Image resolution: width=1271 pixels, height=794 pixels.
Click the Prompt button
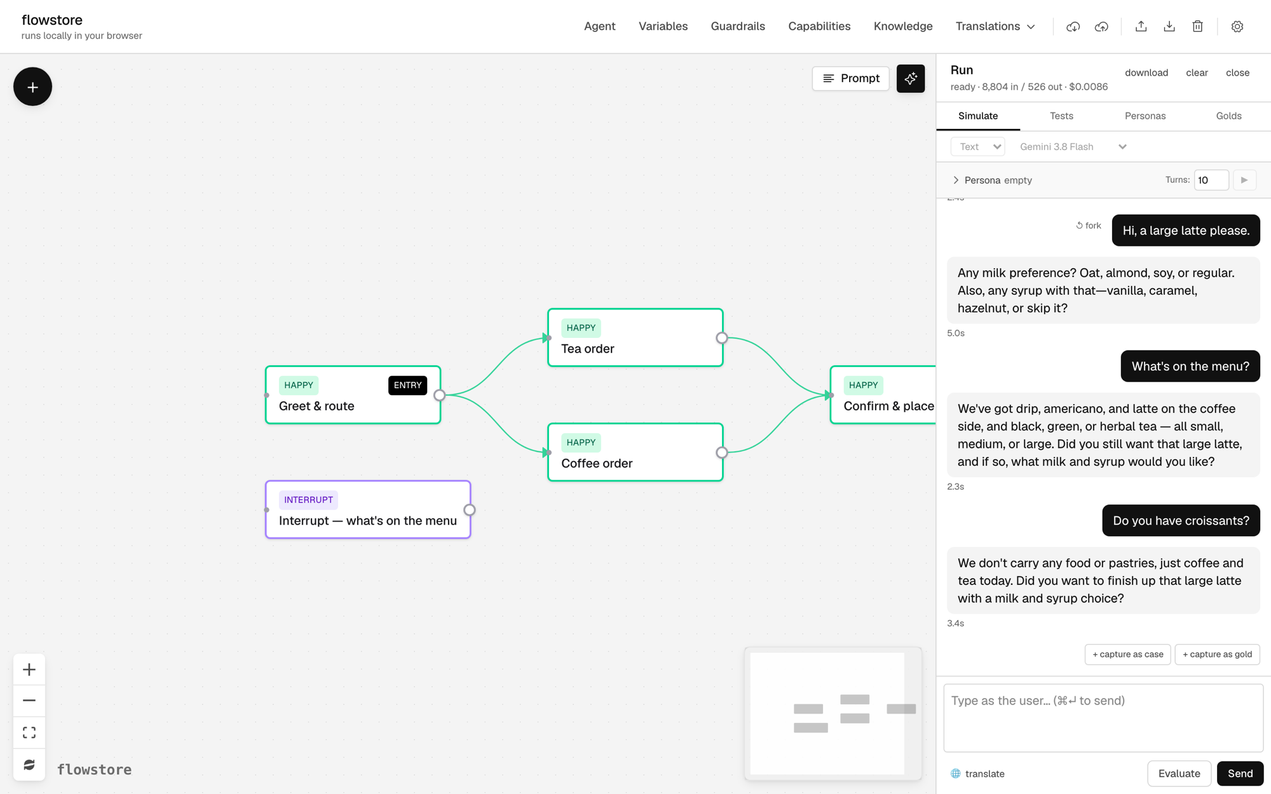point(850,78)
